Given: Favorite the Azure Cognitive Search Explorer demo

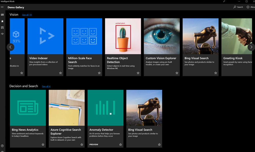Looking at the screenshot, I should [82, 144].
